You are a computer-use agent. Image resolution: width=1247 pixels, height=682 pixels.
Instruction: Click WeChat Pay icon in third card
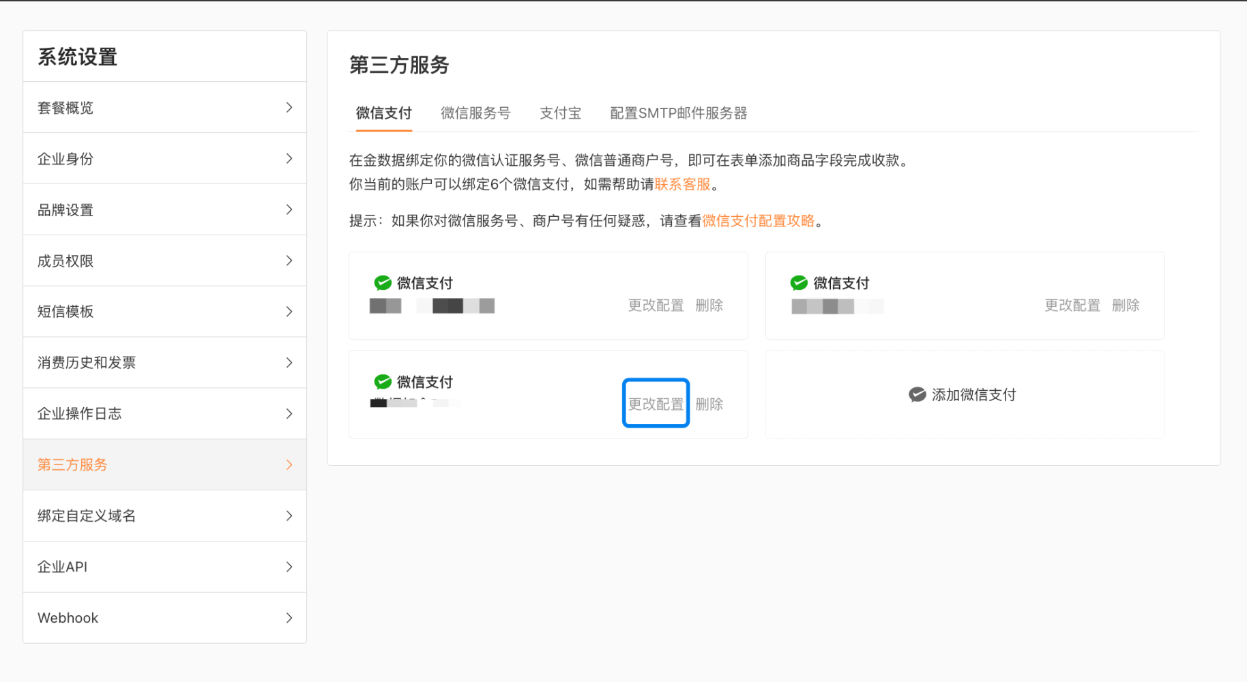click(x=383, y=382)
